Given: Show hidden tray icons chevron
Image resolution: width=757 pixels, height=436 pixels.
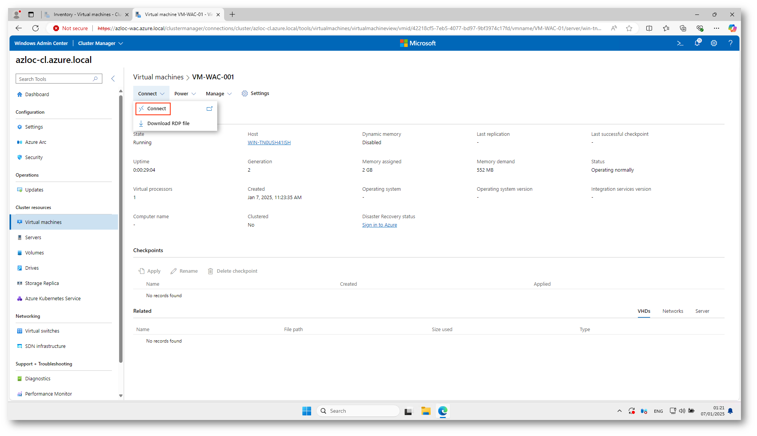Looking at the screenshot, I should pos(619,411).
